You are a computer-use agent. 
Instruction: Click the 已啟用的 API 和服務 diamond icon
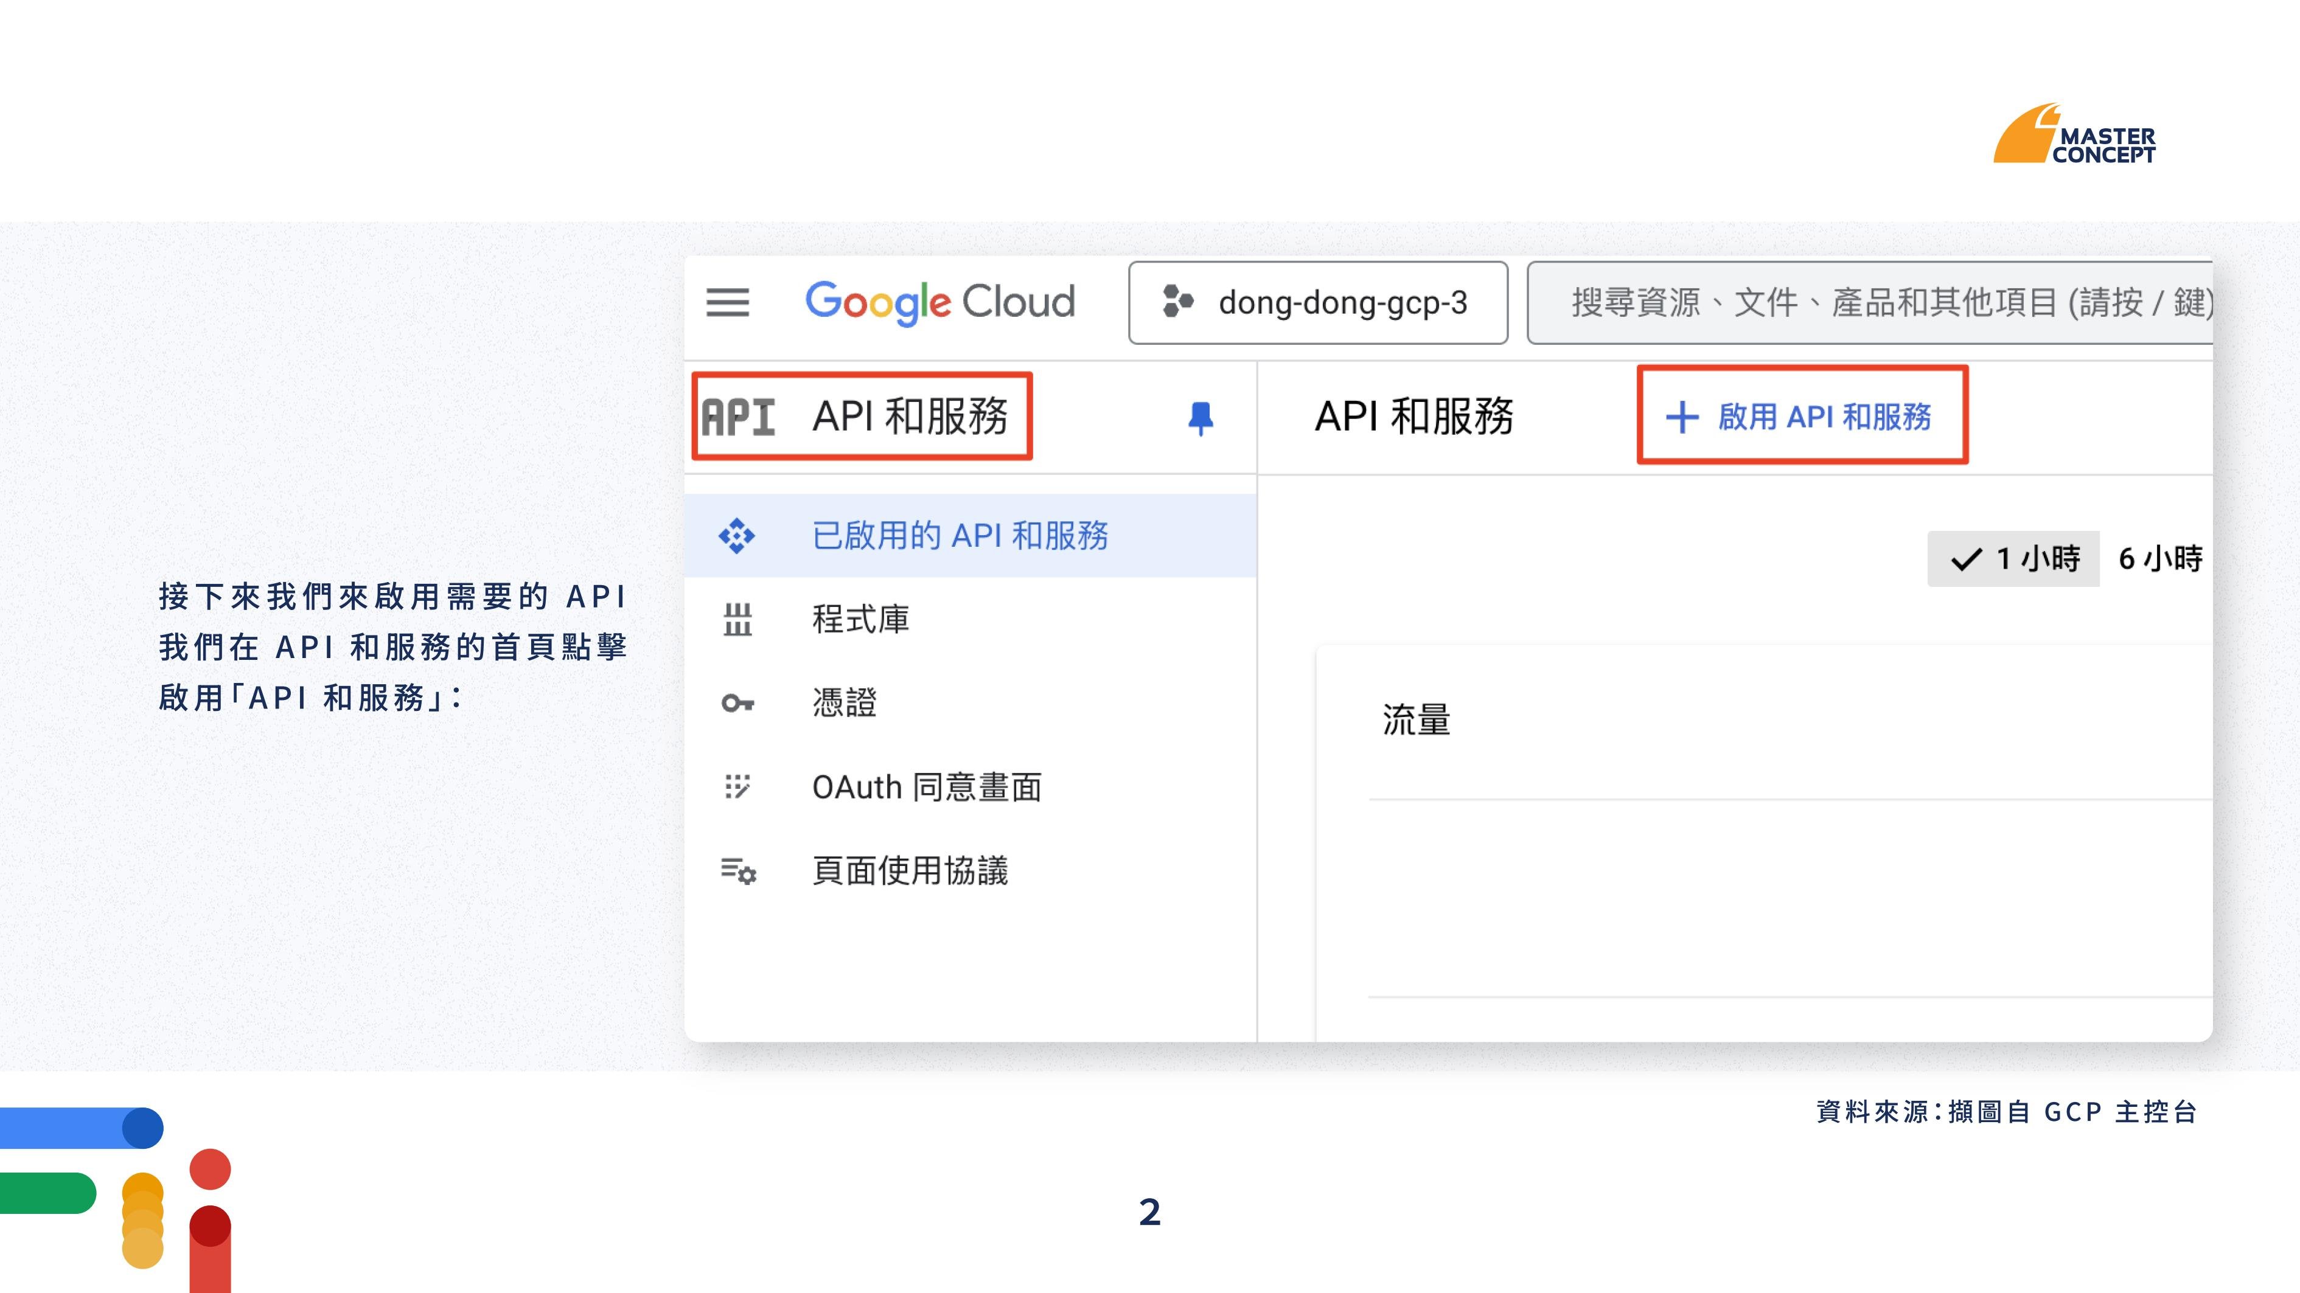click(737, 535)
